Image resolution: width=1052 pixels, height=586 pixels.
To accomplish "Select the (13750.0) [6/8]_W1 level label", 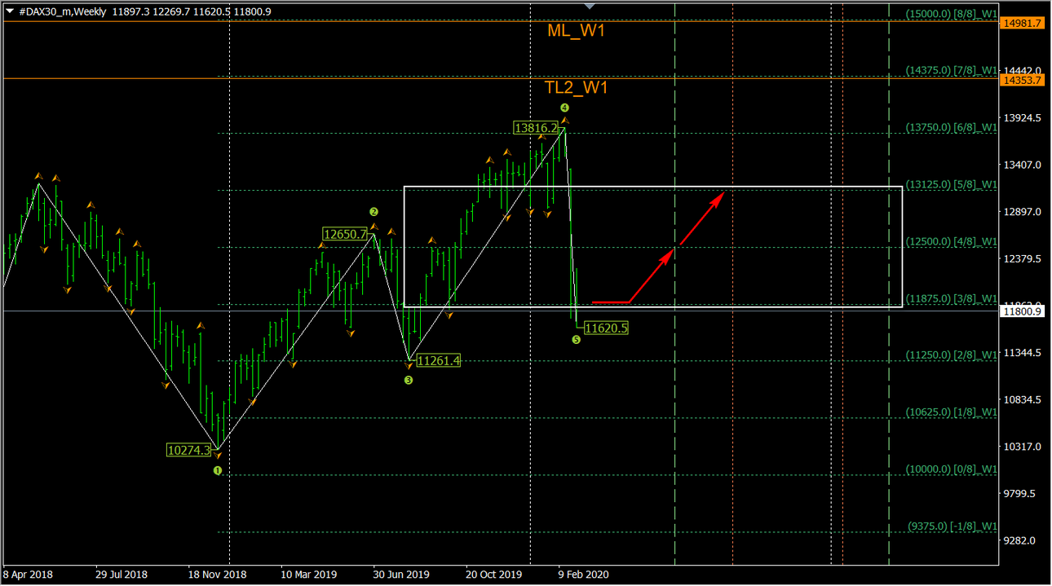I will coord(953,127).
